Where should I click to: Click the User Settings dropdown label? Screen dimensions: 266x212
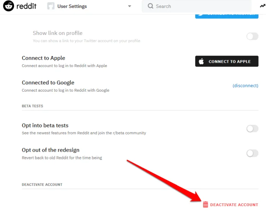click(x=72, y=6)
